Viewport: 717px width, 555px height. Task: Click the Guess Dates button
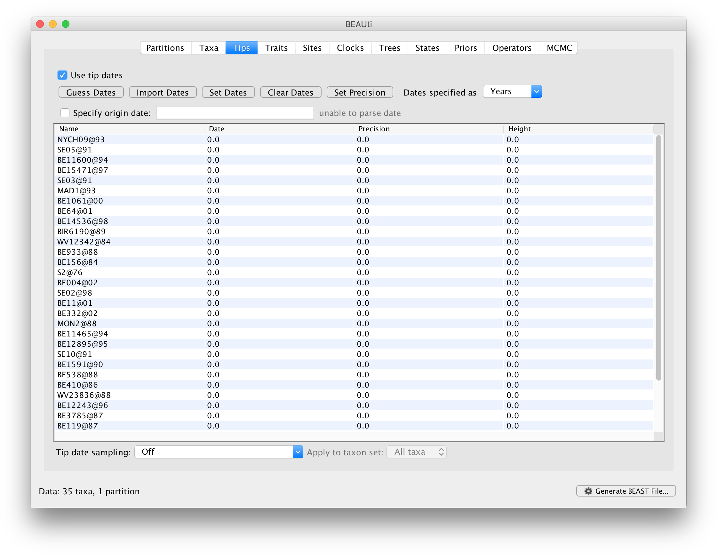point(91,92)
